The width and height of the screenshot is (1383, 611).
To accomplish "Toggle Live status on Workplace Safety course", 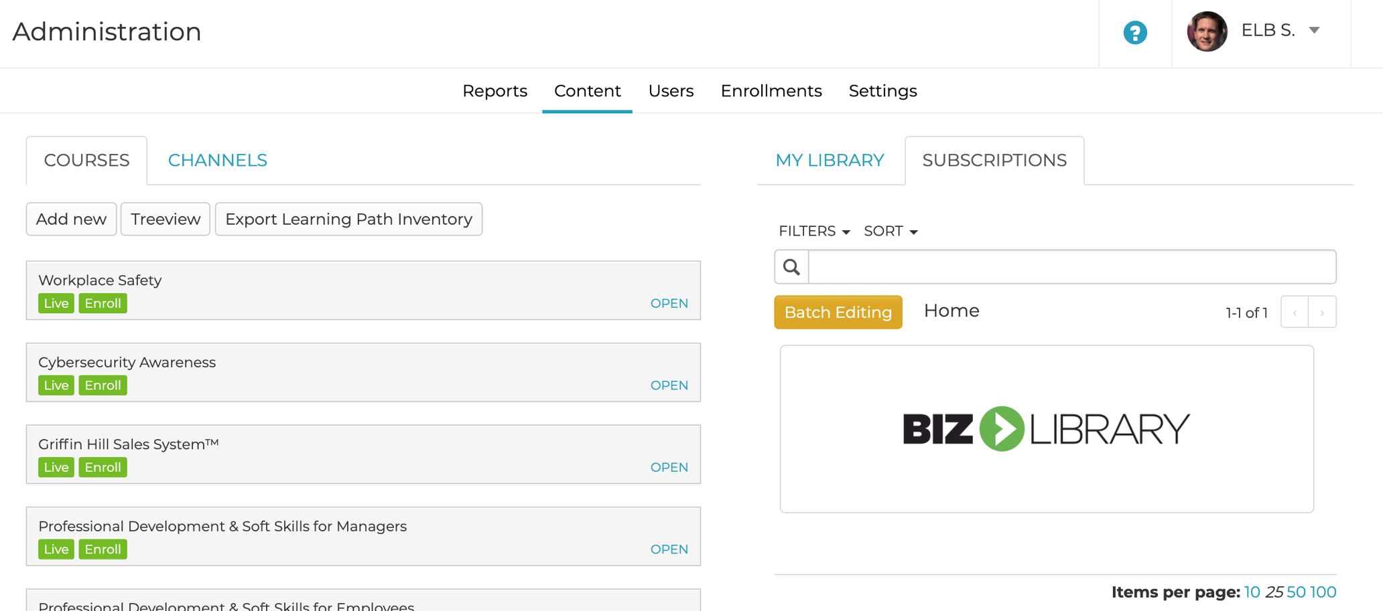I will pyautogui.click(x=56, y=302).
